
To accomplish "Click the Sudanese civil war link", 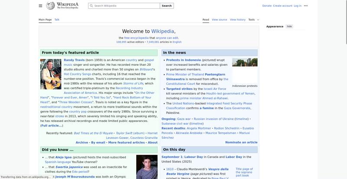I will [175, 124].
